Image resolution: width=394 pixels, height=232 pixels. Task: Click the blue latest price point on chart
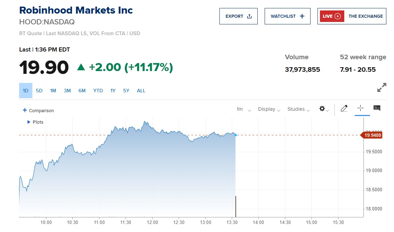235,135
